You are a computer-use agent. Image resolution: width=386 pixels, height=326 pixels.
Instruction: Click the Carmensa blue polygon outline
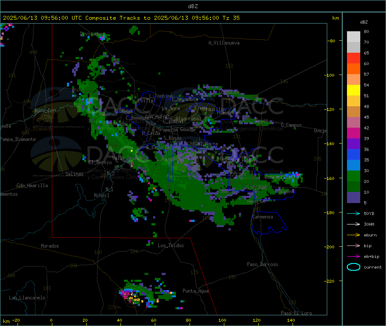point(268,223)
